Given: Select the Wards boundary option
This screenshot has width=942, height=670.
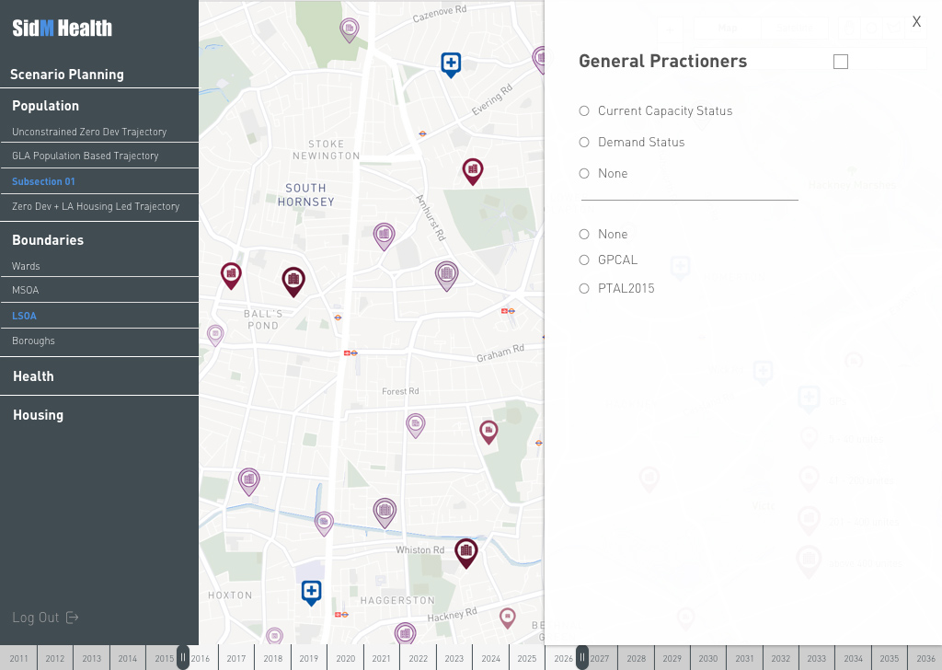Looking at the screenshot, I should click(x=26, y=266).
